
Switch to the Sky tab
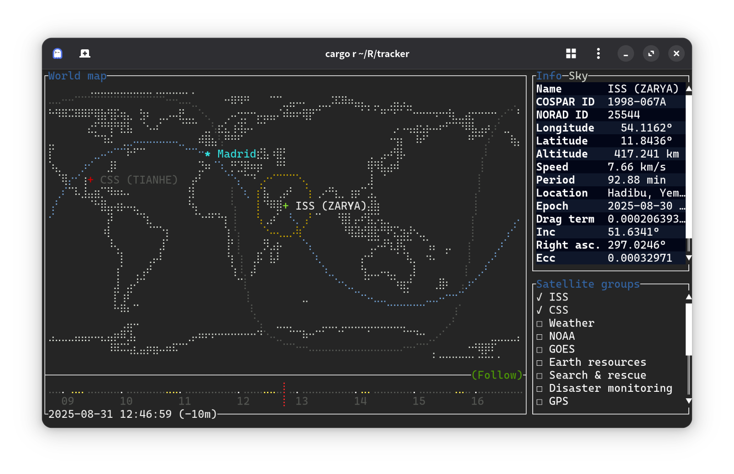(578, 76)
